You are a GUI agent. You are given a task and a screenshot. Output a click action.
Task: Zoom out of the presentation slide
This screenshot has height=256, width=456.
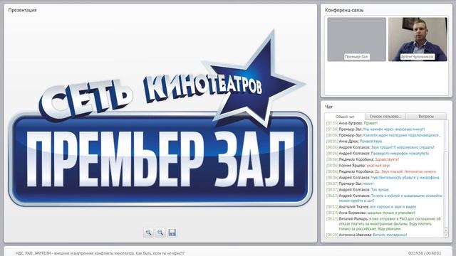pyautogui.click(x=160, y=233)
